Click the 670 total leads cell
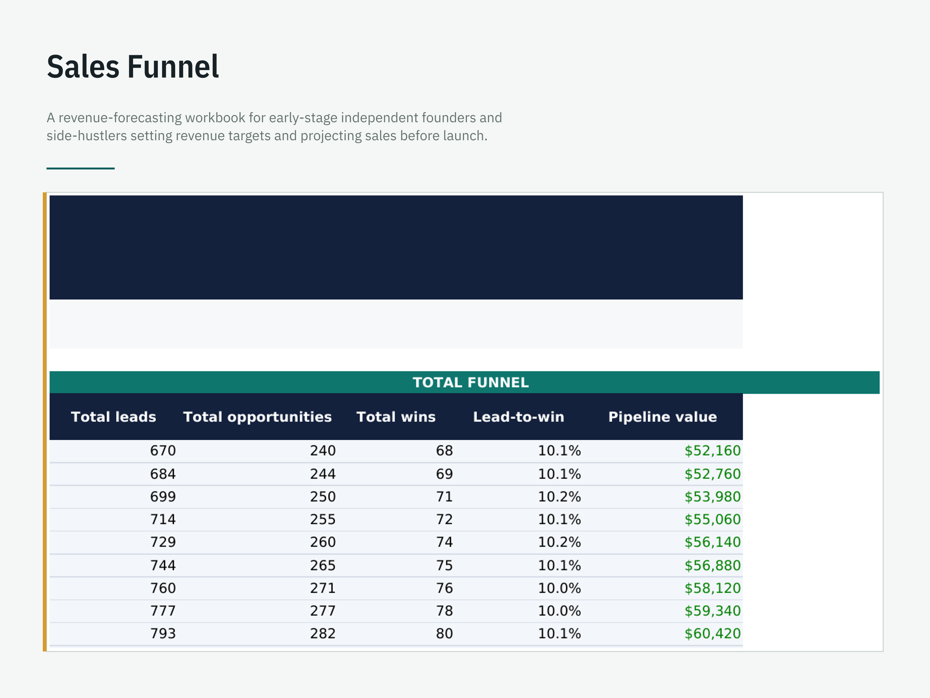This screenshot has height=698, width=930. click(x=163, y=451)
